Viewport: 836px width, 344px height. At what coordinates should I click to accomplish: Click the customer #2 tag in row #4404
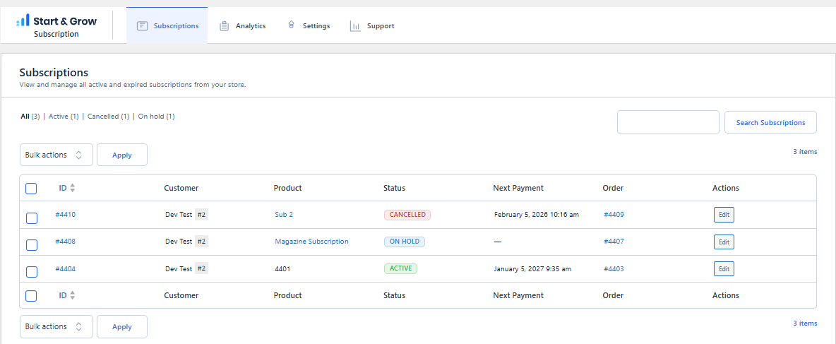pos(201,268)
